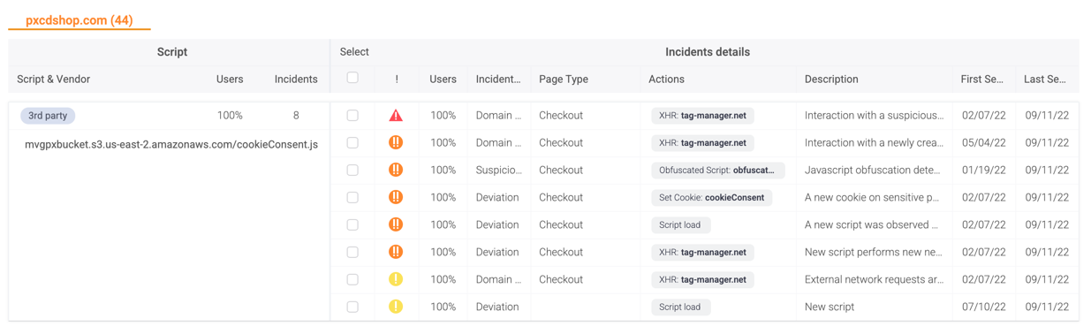Click the 3rd party vendor tag
The image size is (1091, 334).
48,116
